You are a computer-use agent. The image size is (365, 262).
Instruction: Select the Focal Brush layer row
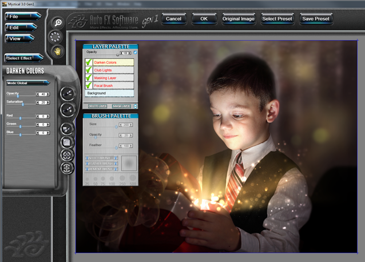tap(113, 85)
